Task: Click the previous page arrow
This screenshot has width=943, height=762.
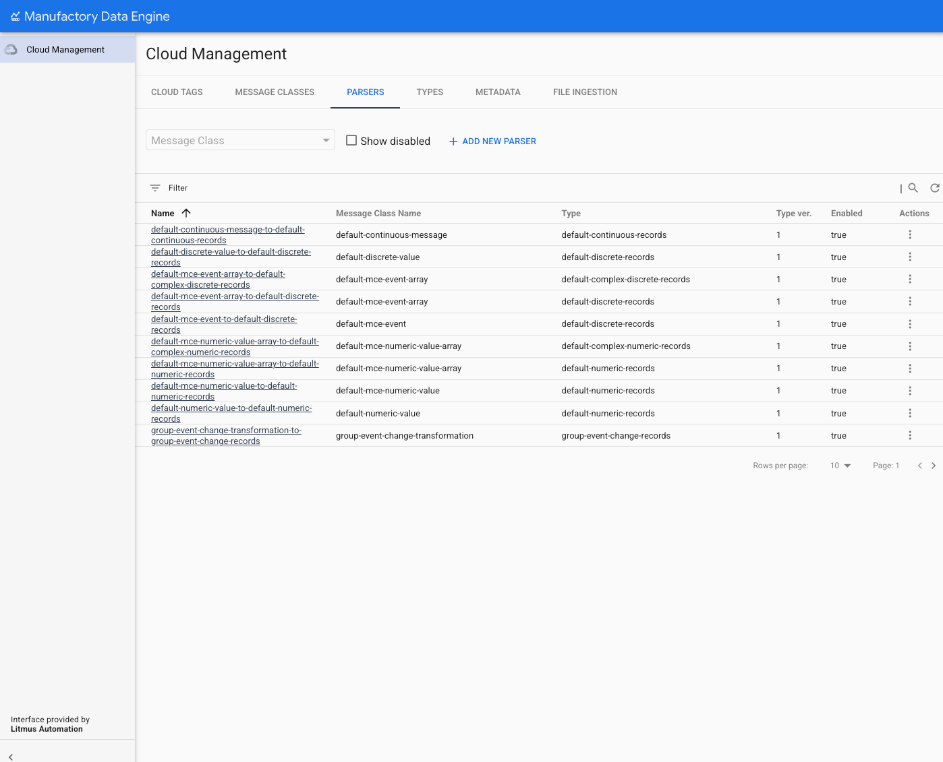Action: (919, 465)
